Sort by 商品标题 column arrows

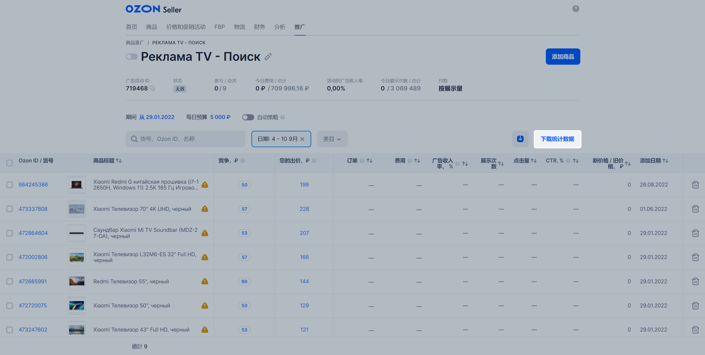coord(119,161)
